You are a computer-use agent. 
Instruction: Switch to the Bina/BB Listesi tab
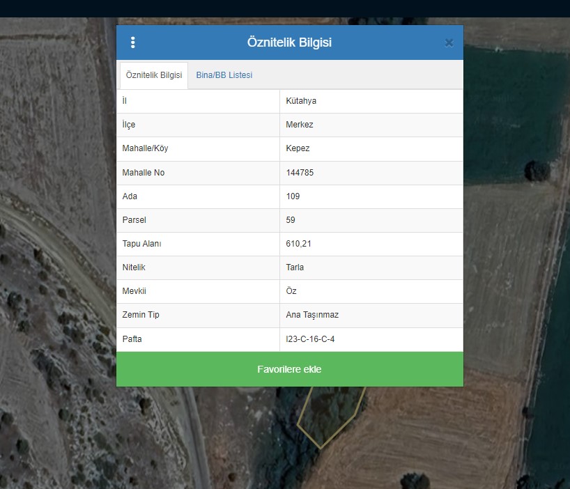[224, 75]
